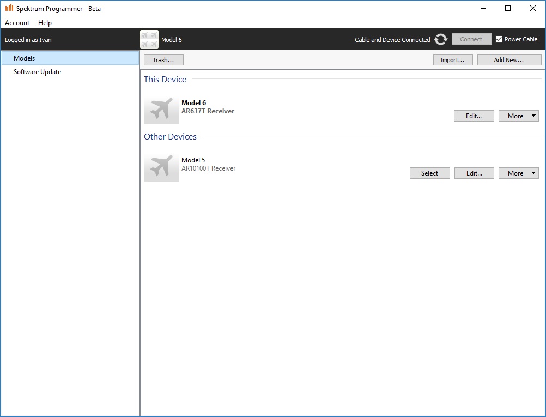Select Model 5 as the active model
This screenshot has height=417, width=546.
pyautogui.click(x=429, y=173)
